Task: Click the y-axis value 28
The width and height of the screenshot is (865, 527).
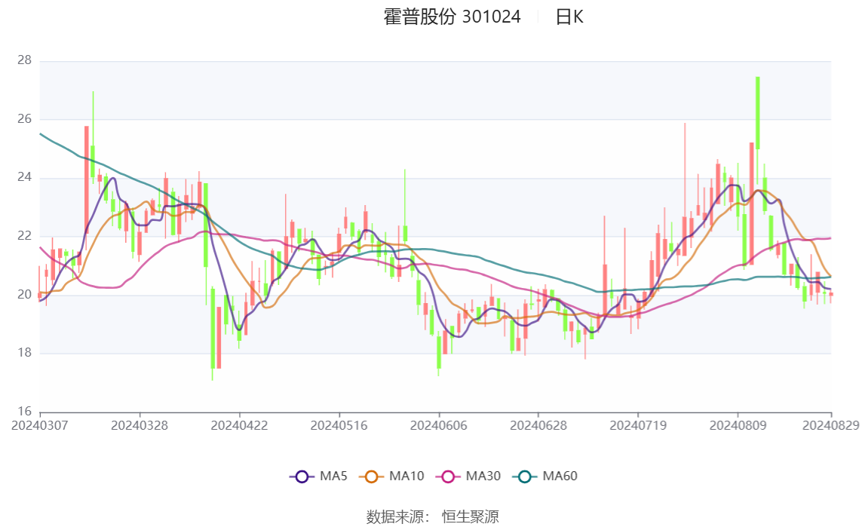Action: (24, 60)
